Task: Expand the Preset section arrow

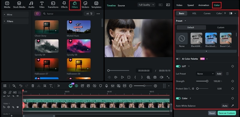Action: coord(185,21)
